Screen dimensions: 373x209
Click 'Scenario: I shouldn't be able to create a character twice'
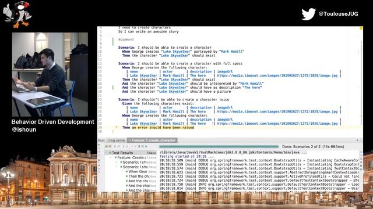[174, 99]
